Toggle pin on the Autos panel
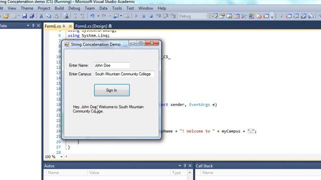Image resolution: width=321 pixels, height=180 pixels. (x=185, y=165)
